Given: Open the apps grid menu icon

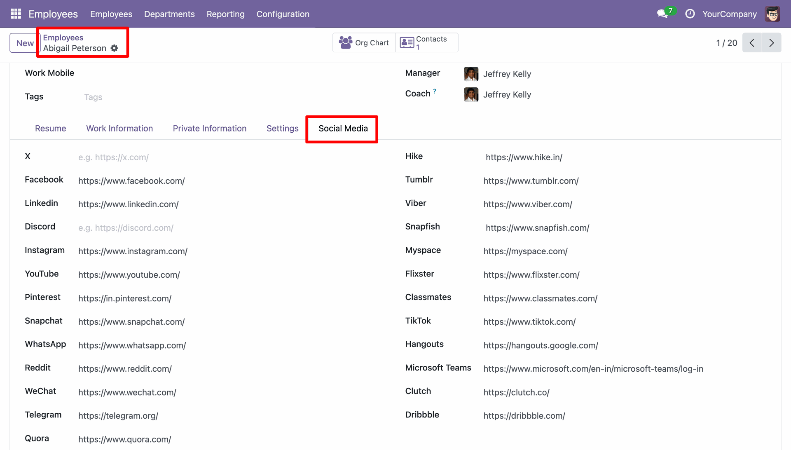Looking at the screenshot, I should click(x=16, y=14).
